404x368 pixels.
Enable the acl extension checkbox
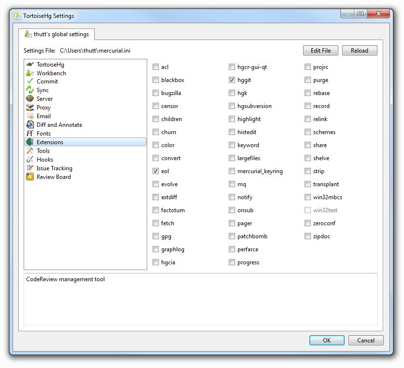click(155, 67)
